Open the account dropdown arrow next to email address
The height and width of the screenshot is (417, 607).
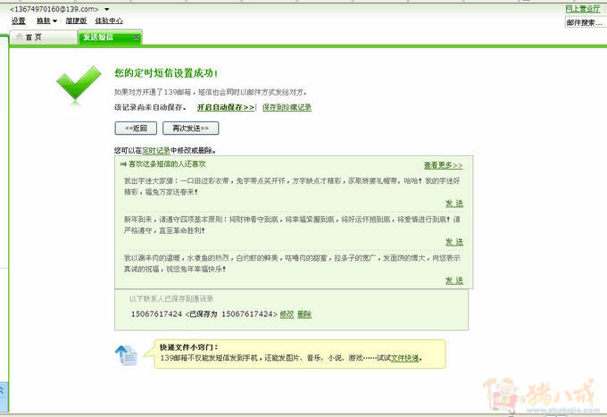(x=107, y=9)
